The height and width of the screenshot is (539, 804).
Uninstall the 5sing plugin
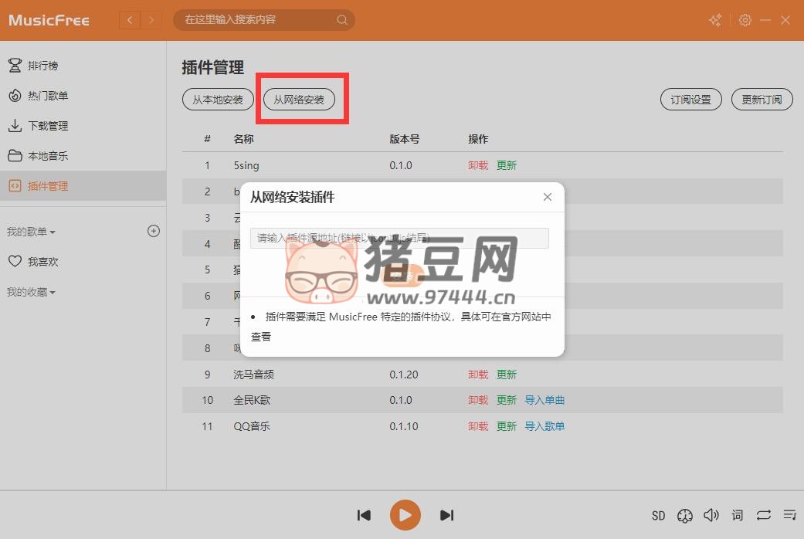click(x=478, y=166)
